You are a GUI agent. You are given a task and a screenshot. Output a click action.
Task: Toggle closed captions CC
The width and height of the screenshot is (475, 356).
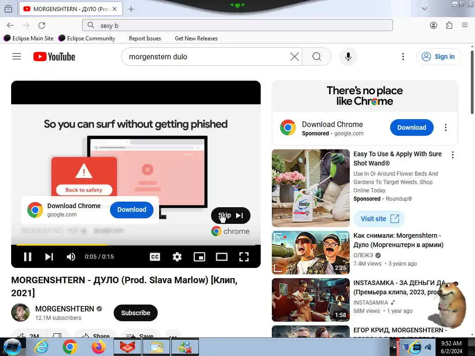(155, 257)
